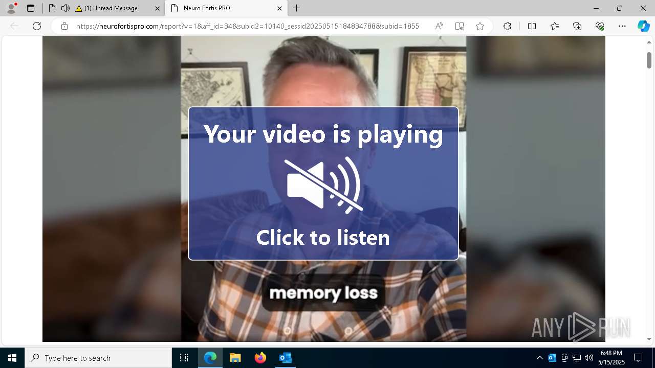Open the system volume control
The height and width of the screenshot is (368, 655).
(589, 358)
